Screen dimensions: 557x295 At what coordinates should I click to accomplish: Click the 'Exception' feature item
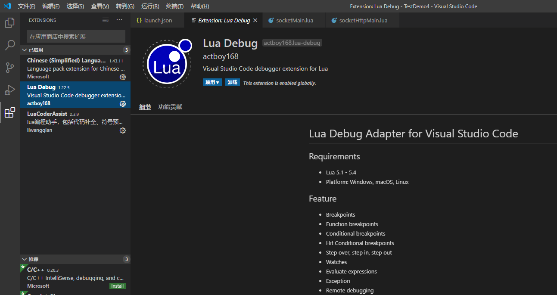[x=338, y=281]
